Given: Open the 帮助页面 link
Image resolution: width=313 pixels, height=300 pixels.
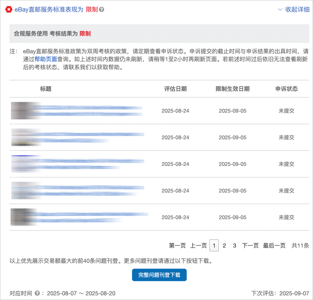Looking at the screenshot, I should coord(46,59).
